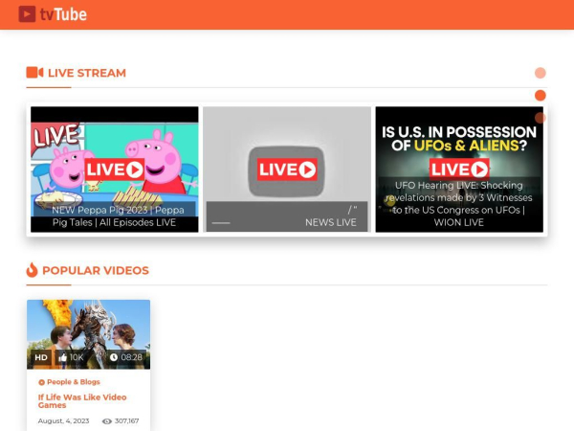Click the clock 08:28 duration icon
This screenshot has height=431, width=574.
click(x=114, y=357)
